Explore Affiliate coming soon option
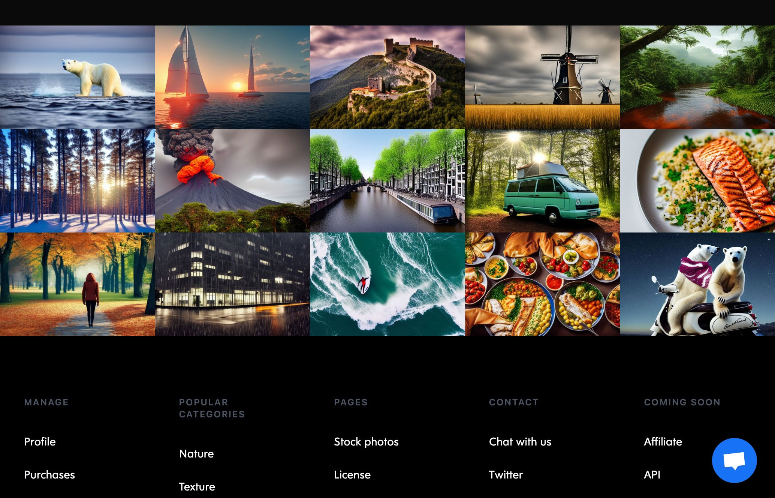The height and width of the screenshot is (498, 775). point(663,441)
